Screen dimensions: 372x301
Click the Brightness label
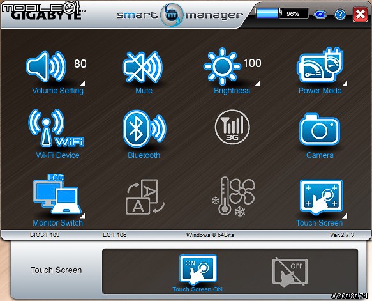click(232, 91)
